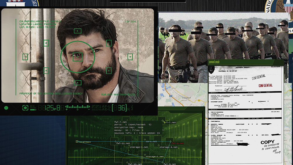Click the 'encryption key: none' line
Viewport: 293px width, 165px height.
[129, 127]
